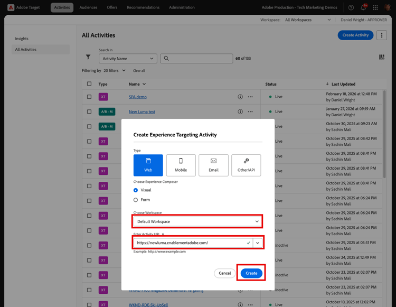Open the Offers tab
This screenshot has height=307, width=396.
112,7
